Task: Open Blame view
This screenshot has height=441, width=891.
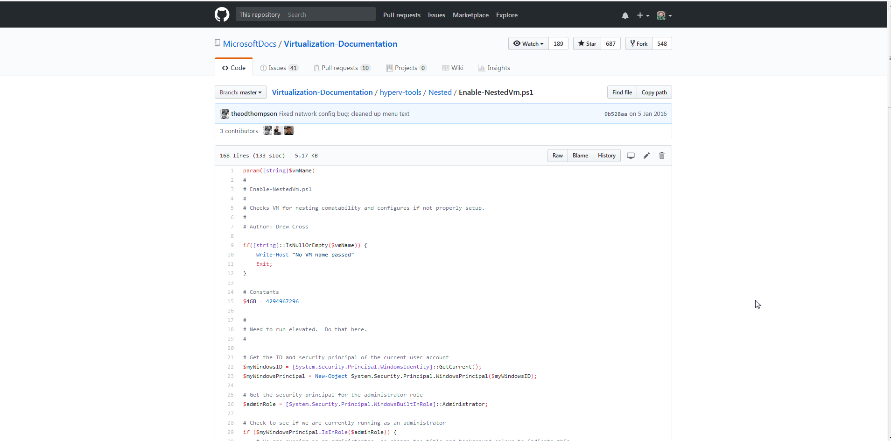Action: click(580, 156)
